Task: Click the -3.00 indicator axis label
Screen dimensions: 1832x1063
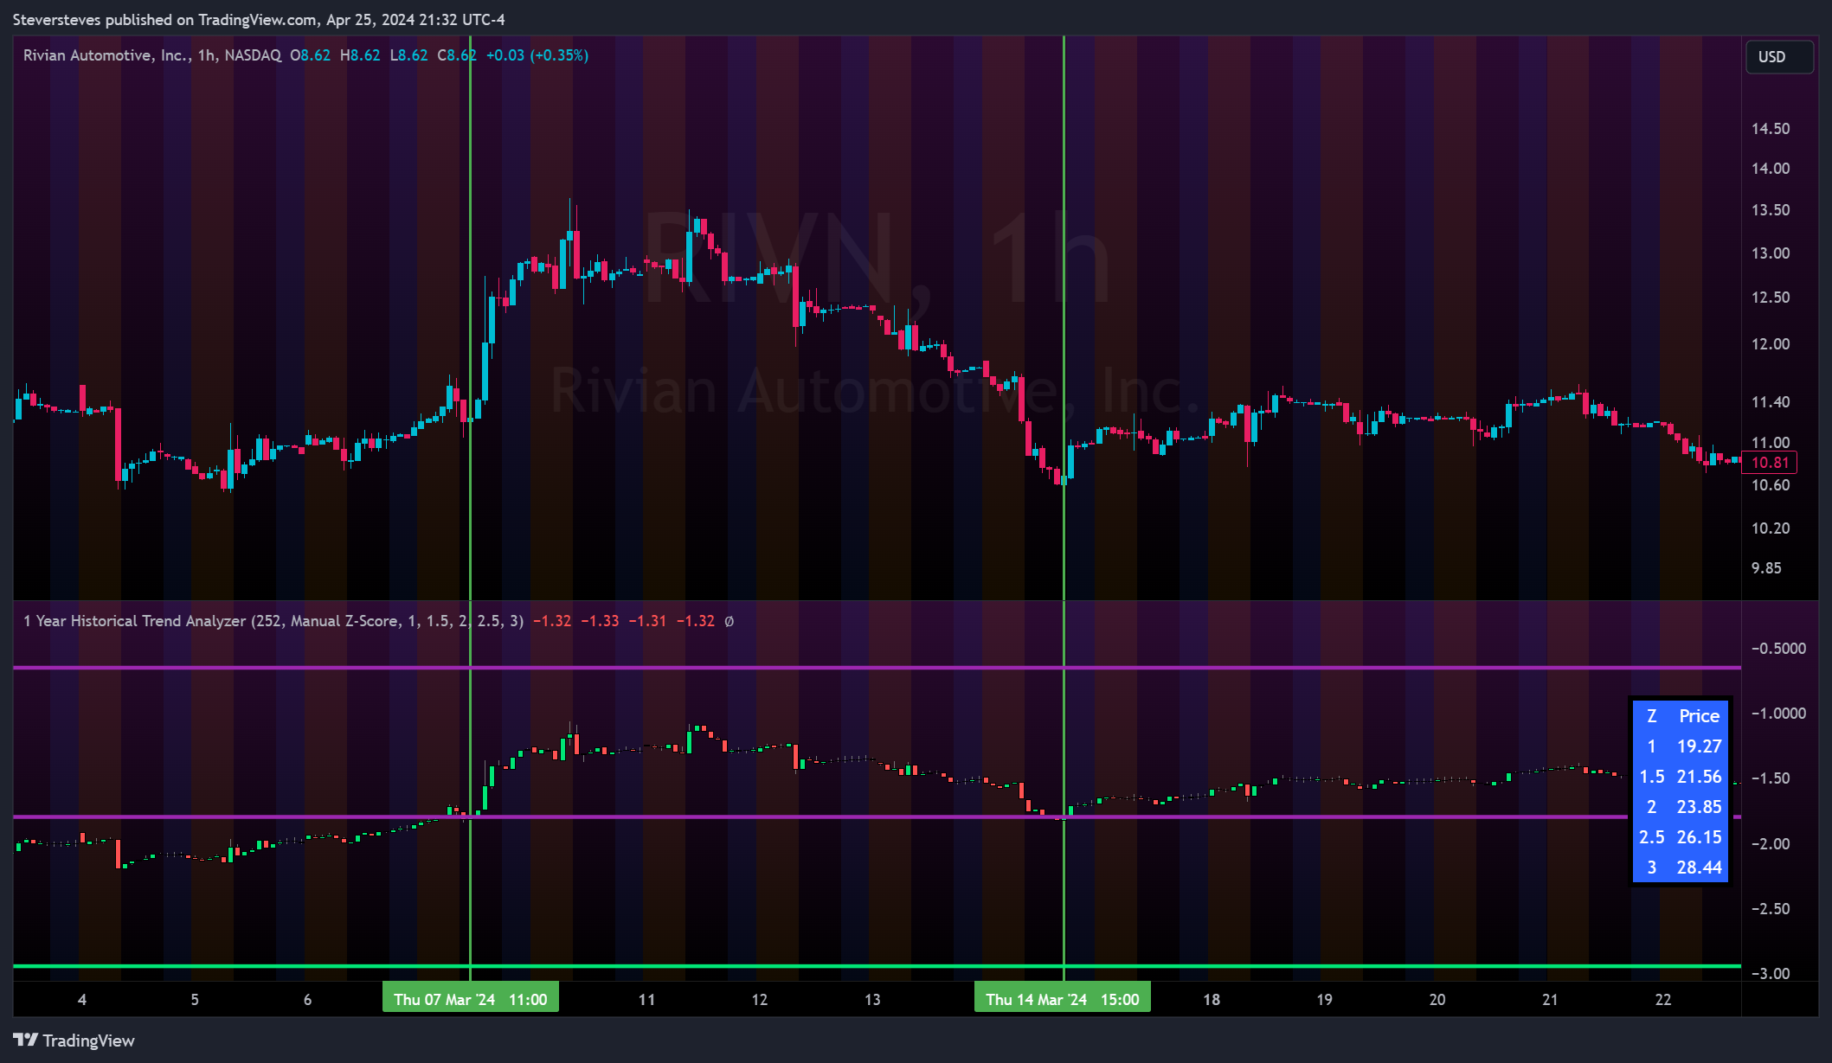Action: (1771, 974)
